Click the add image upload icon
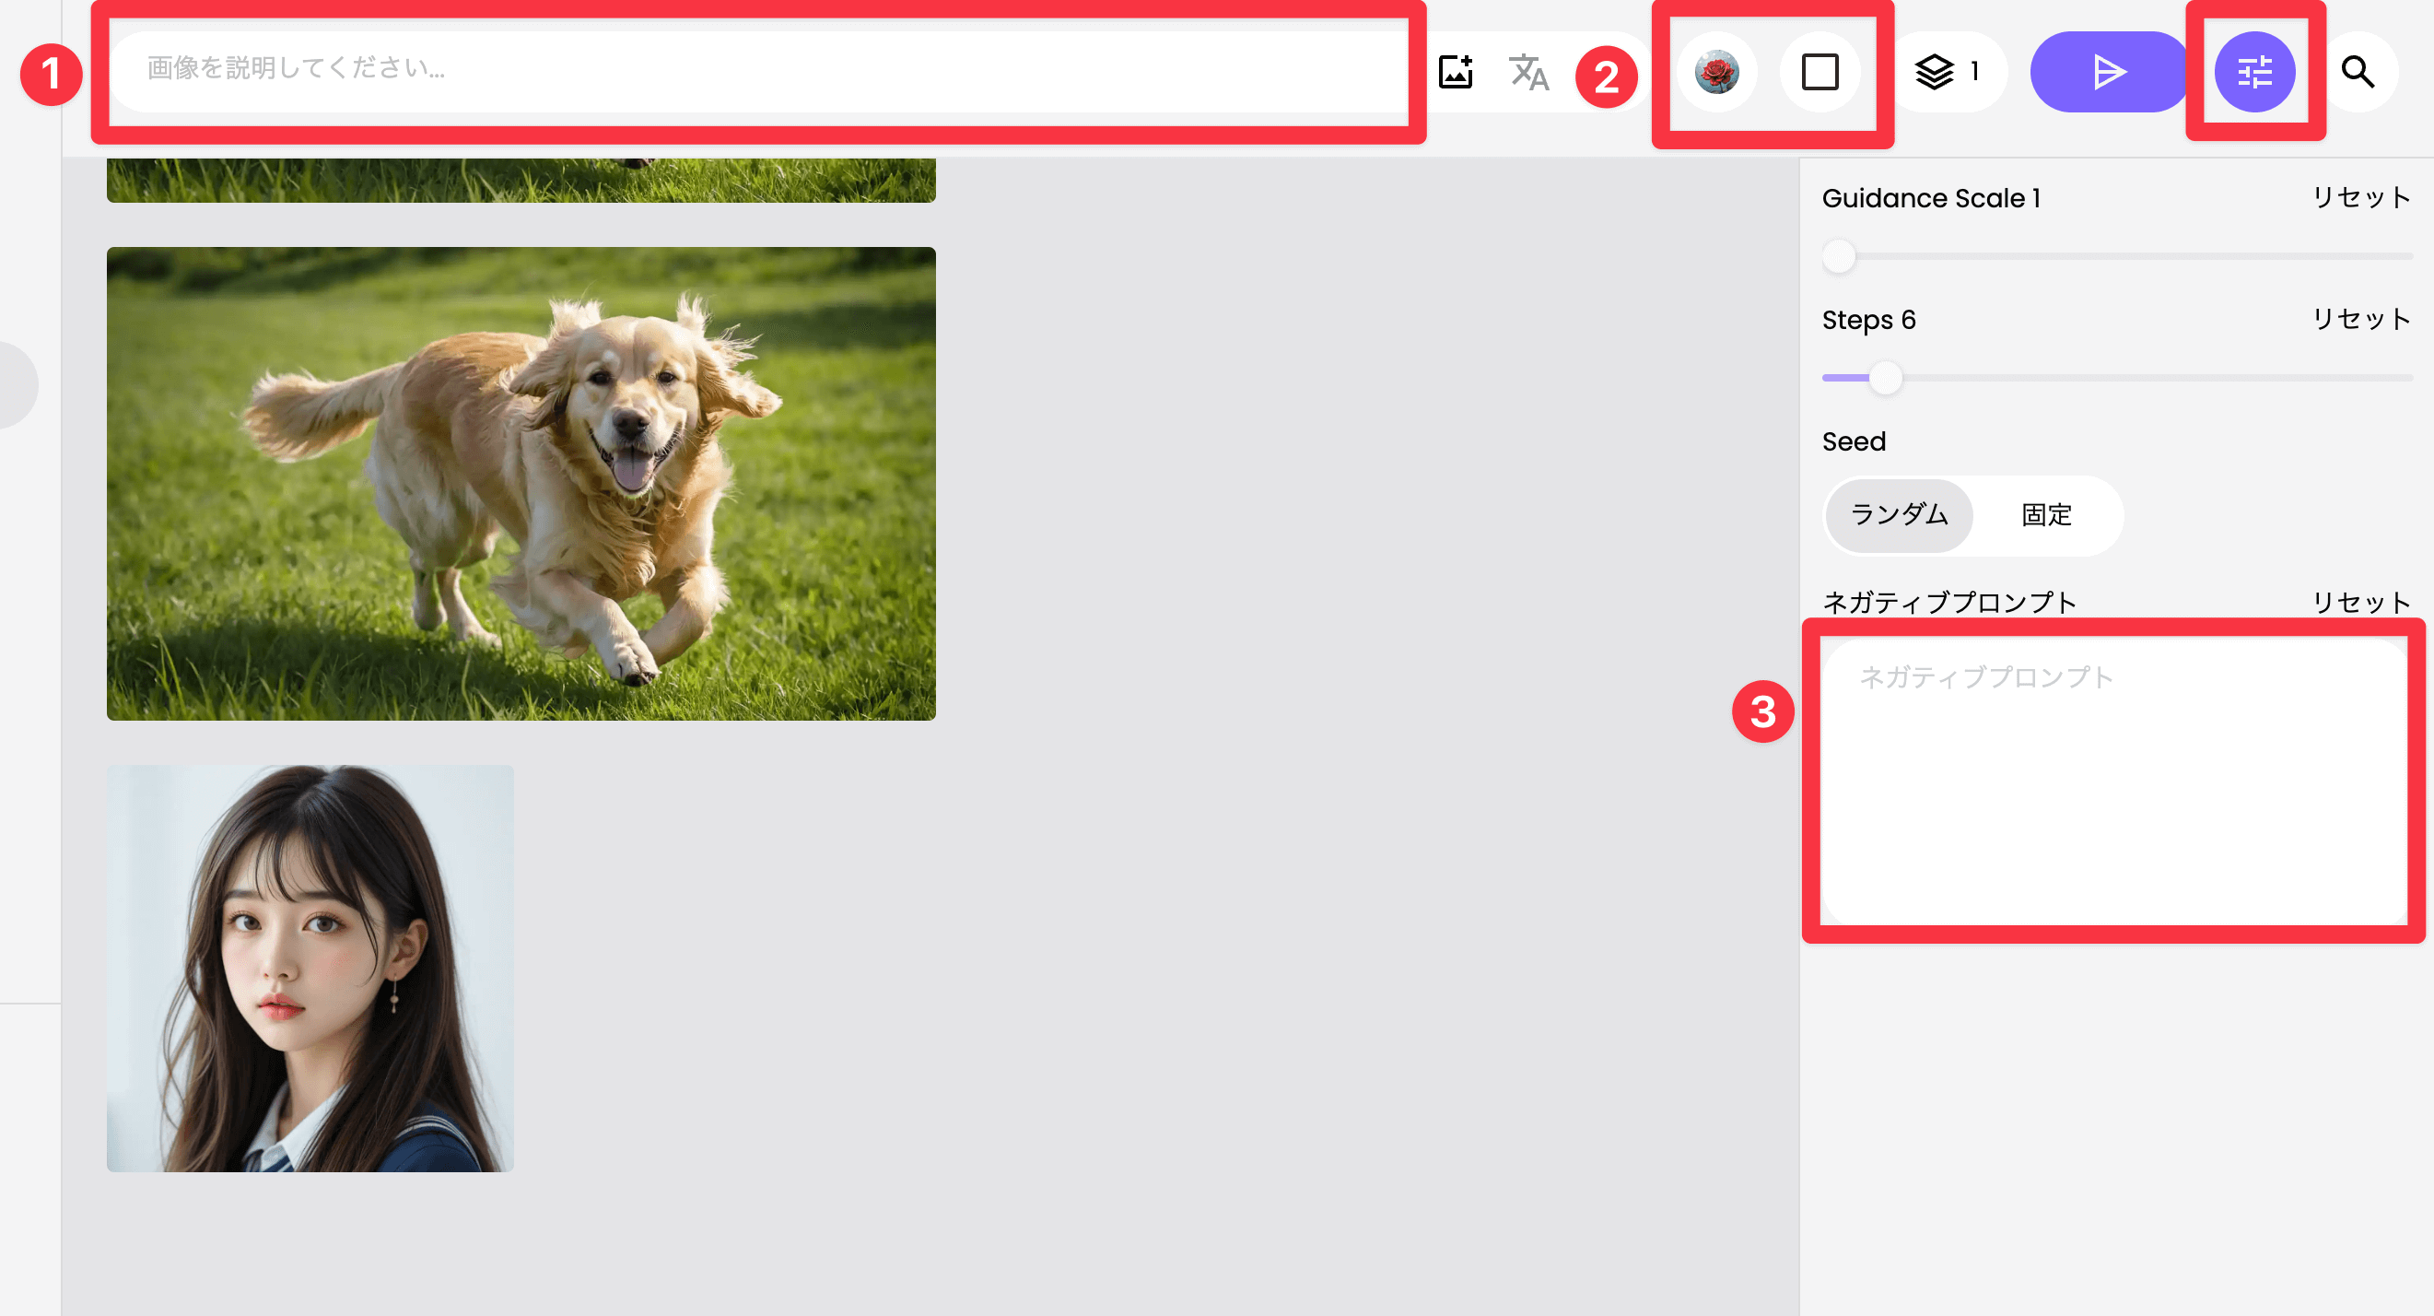2434x1316 pixels. pyautogui.click(x=1455, y=72)
